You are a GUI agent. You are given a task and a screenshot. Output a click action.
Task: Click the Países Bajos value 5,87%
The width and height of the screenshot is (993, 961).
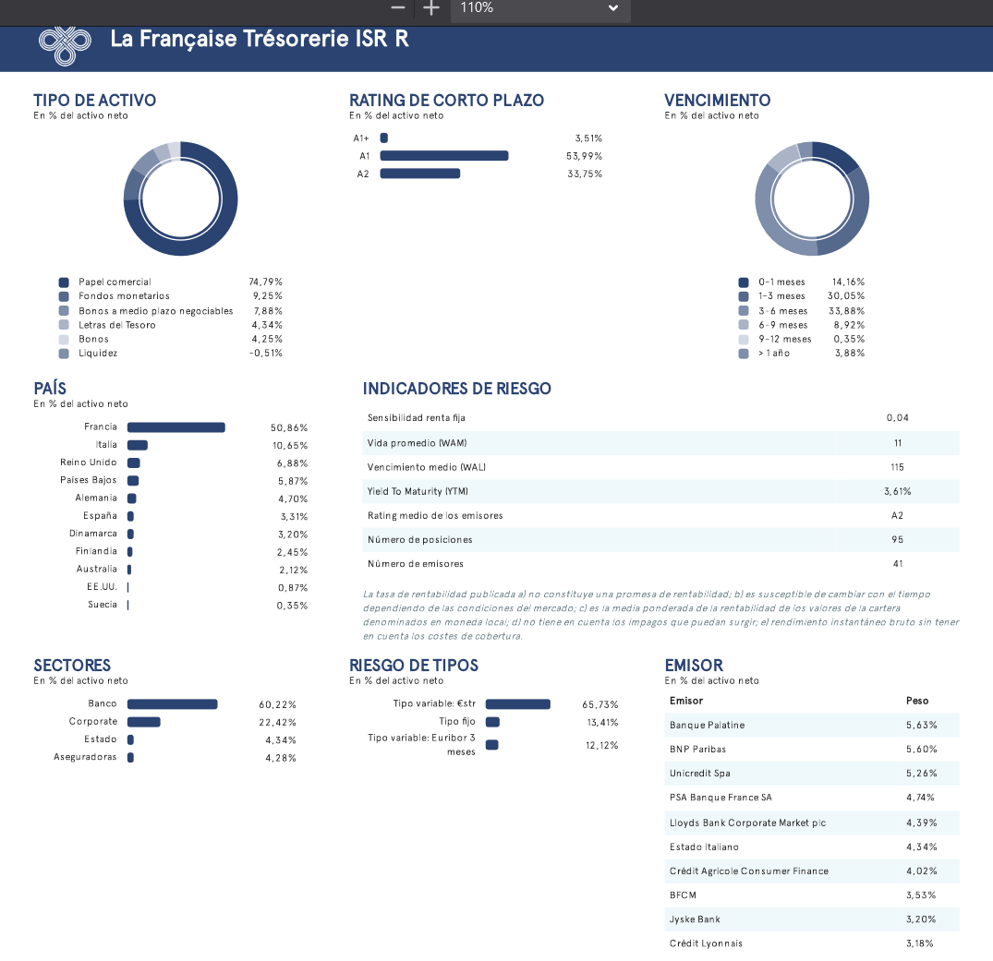tap(293, 481)
